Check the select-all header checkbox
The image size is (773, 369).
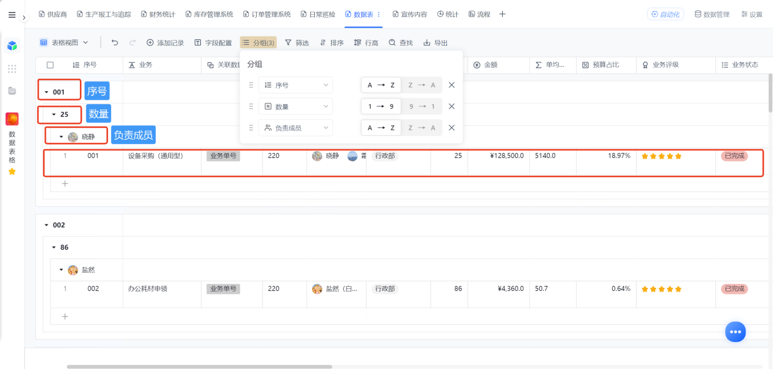(50, 65)
